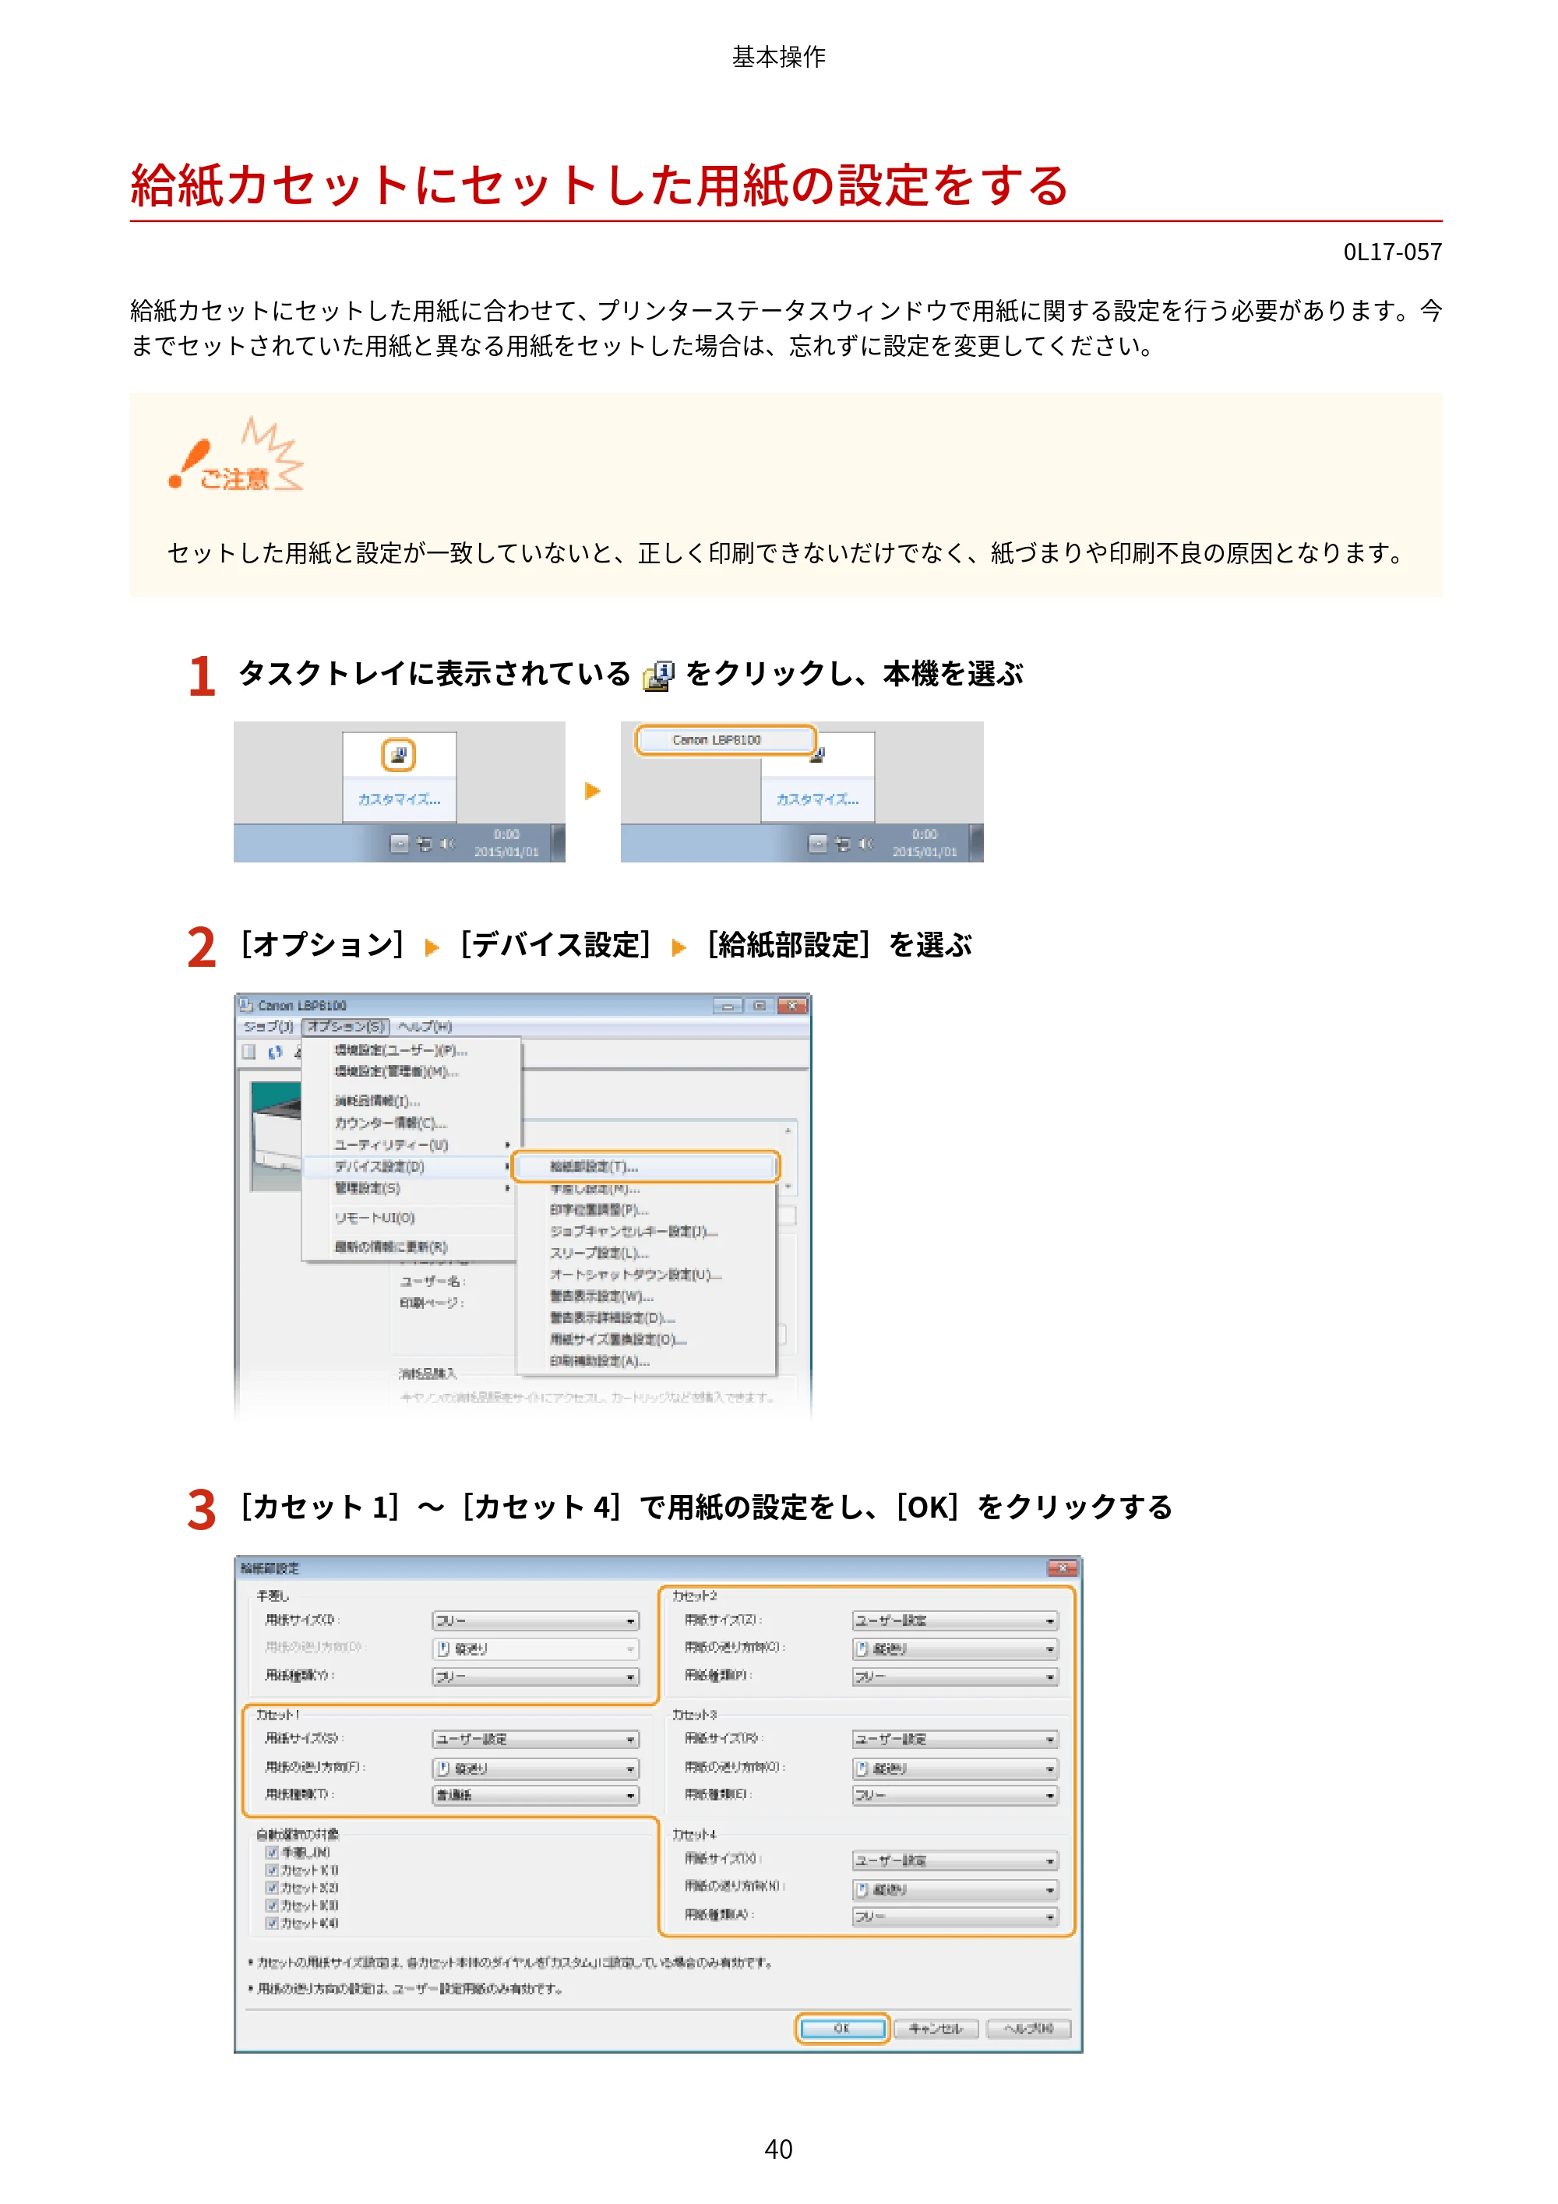Screen dimensions: 1558x2204
Task: Toggle カセット4 auto-select checkbox
Action: (x=273, y=1923)
